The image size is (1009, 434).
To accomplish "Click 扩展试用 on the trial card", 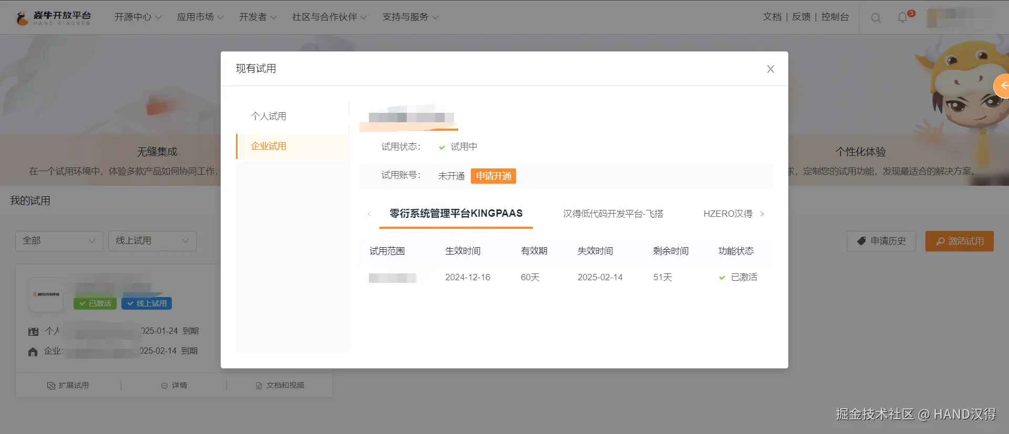I will 68,385.
